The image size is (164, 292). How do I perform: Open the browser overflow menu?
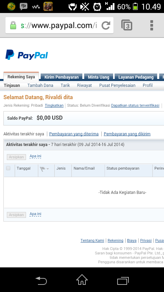(x=151, y=25)
